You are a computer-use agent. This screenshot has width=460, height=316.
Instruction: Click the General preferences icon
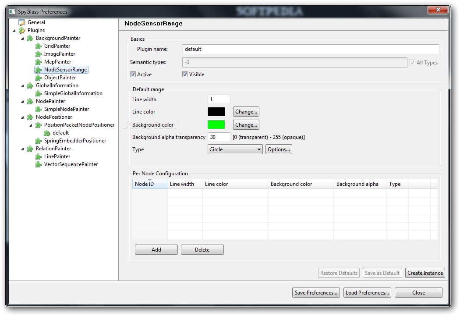[x=22, y=23]
